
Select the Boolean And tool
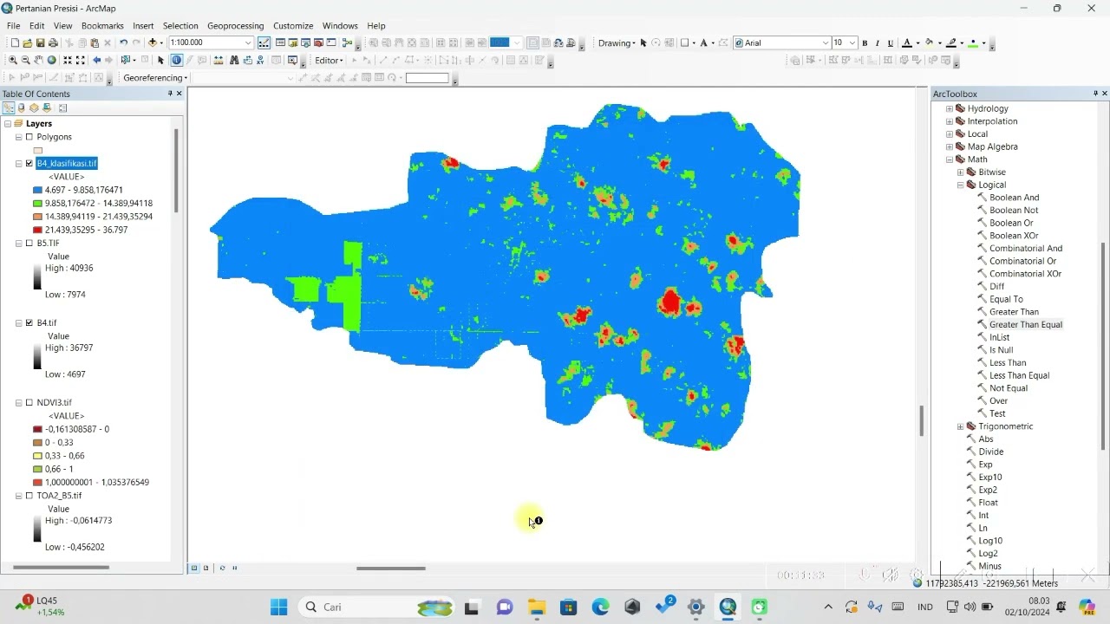[x=1014, y=198]
